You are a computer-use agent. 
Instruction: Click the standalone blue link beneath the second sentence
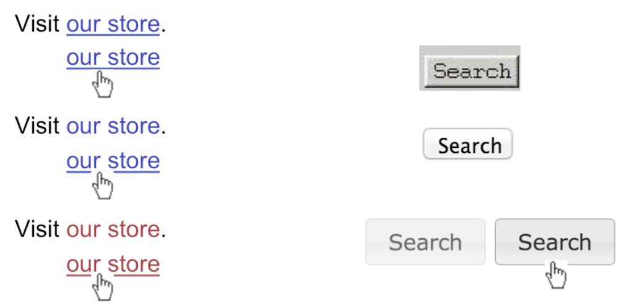[x=113, y=160]
